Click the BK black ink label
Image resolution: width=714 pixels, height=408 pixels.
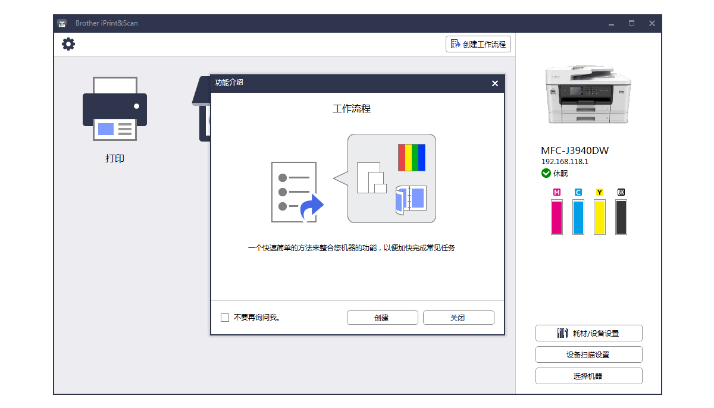(621, 192)
